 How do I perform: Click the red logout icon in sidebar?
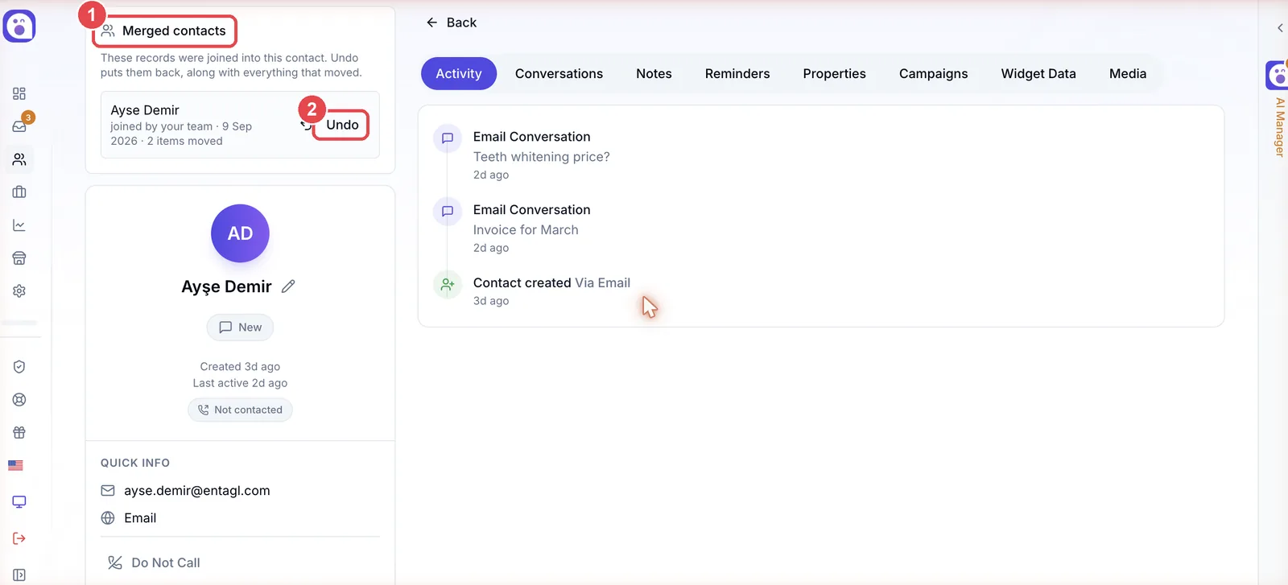point(19,538)
